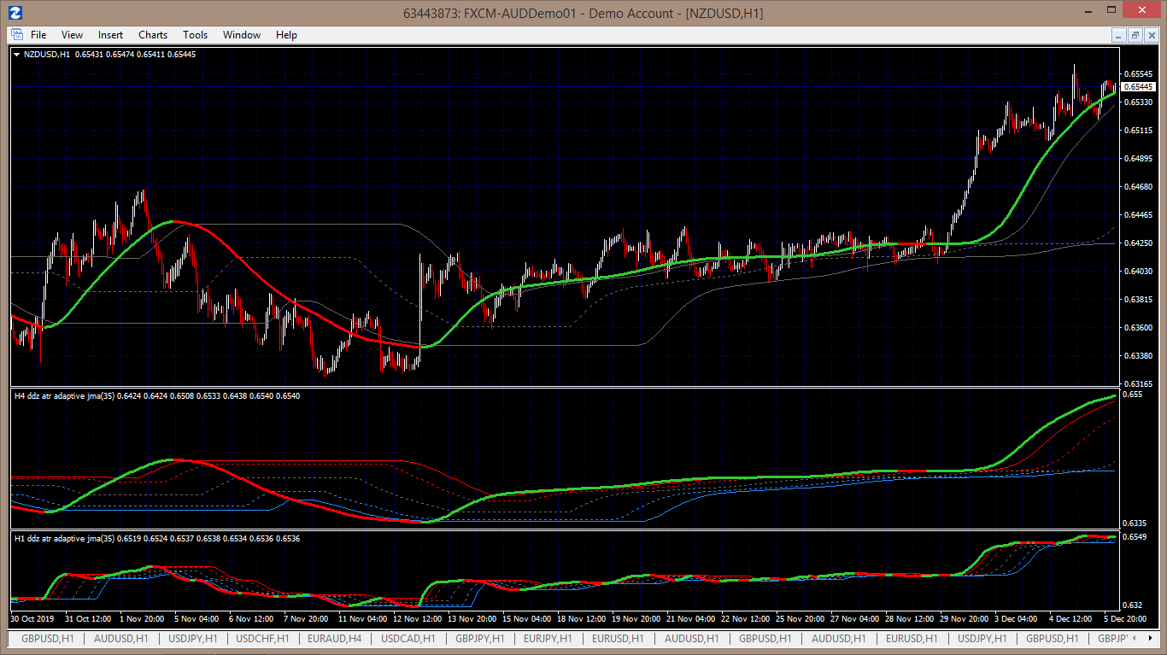The width and height of the screenshot is (1167, 655).
Task: Close the NZDUSD,H1 chart child window
Action: pyautogui.click(x=1151, y=35)
